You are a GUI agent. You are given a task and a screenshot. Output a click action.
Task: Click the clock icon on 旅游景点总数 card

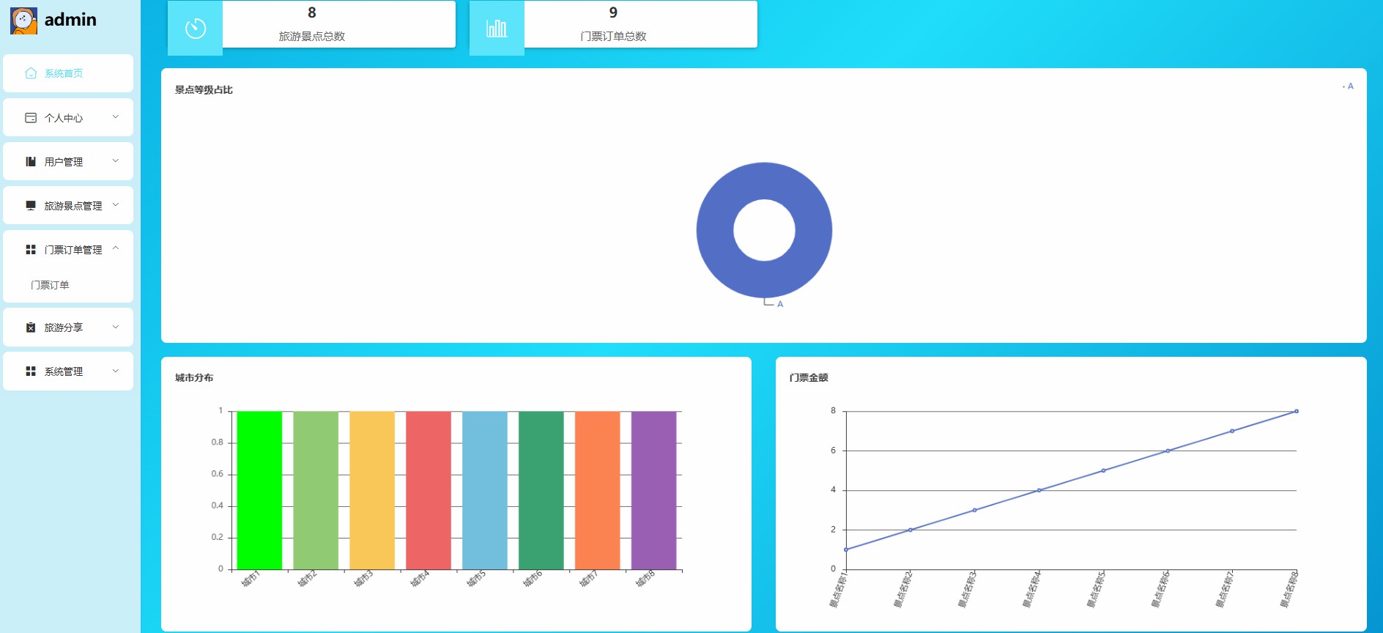pos(196,29)
